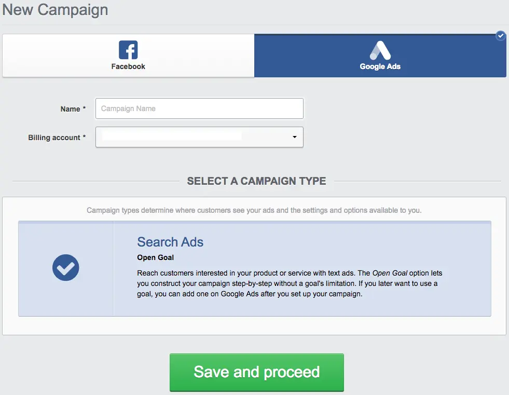
Task: Click the checkmark badge on Google Ads tab
Action: (x=500, y=36)
